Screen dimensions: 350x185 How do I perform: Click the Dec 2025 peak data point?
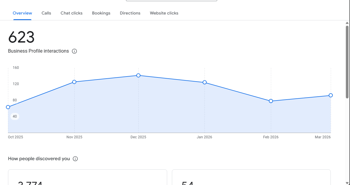pos(138,75)
